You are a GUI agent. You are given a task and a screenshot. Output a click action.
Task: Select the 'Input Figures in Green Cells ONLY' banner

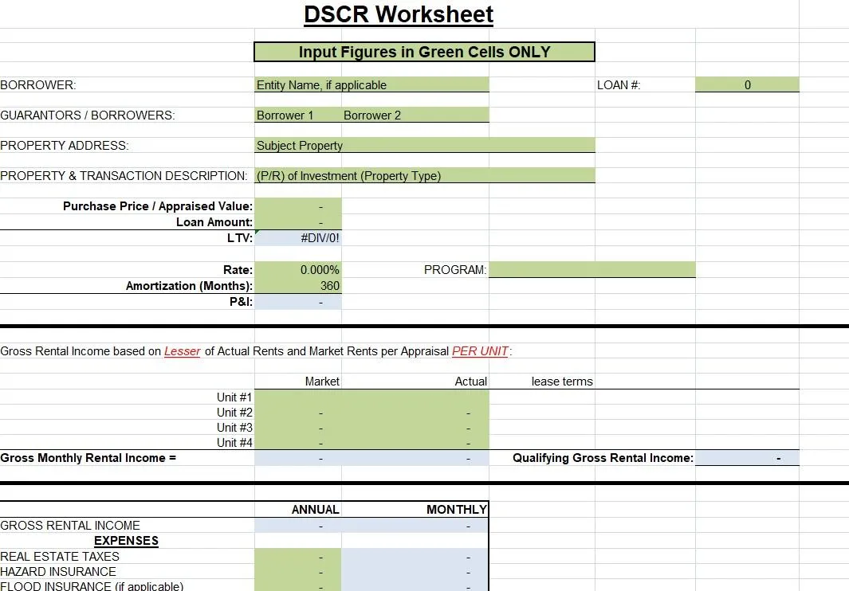point(424,52)
